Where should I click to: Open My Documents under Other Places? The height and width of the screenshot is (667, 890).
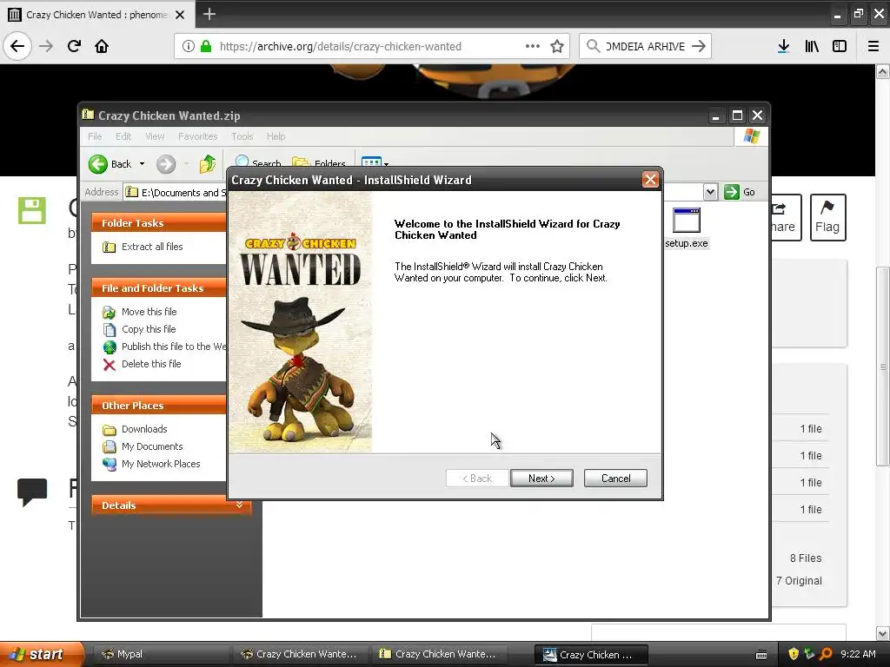pyautogui.click(x=151, y=446)
